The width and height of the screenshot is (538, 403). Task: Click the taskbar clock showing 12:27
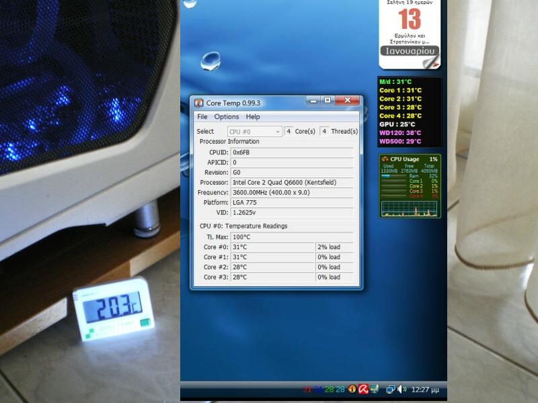[425, 390]
